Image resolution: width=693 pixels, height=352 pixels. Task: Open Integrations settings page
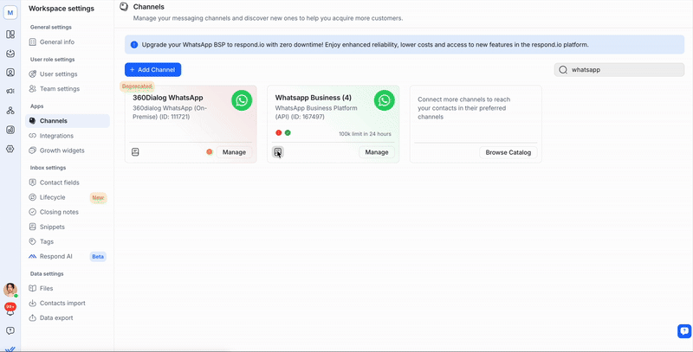(x=56, y=136)
